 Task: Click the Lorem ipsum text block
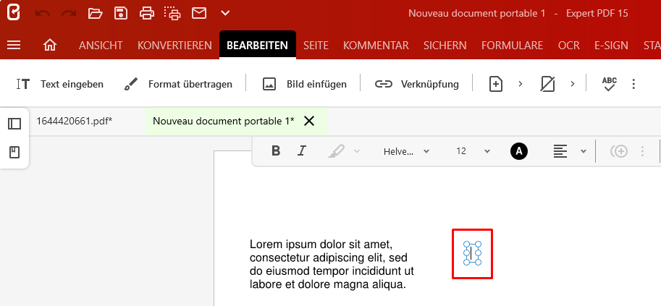[x=332, y=264]
